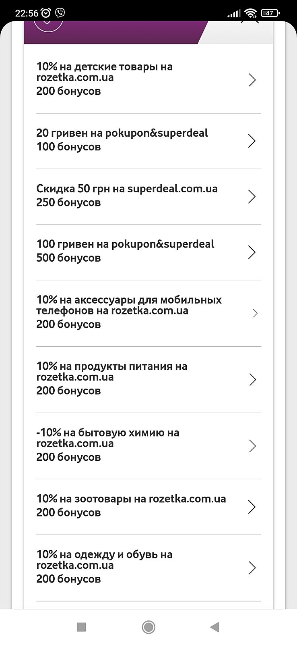Choose 100 гривен на pokupon&superdeal offer
The height and width of the screenshot is (645, 297).
[x=125, y=251]
